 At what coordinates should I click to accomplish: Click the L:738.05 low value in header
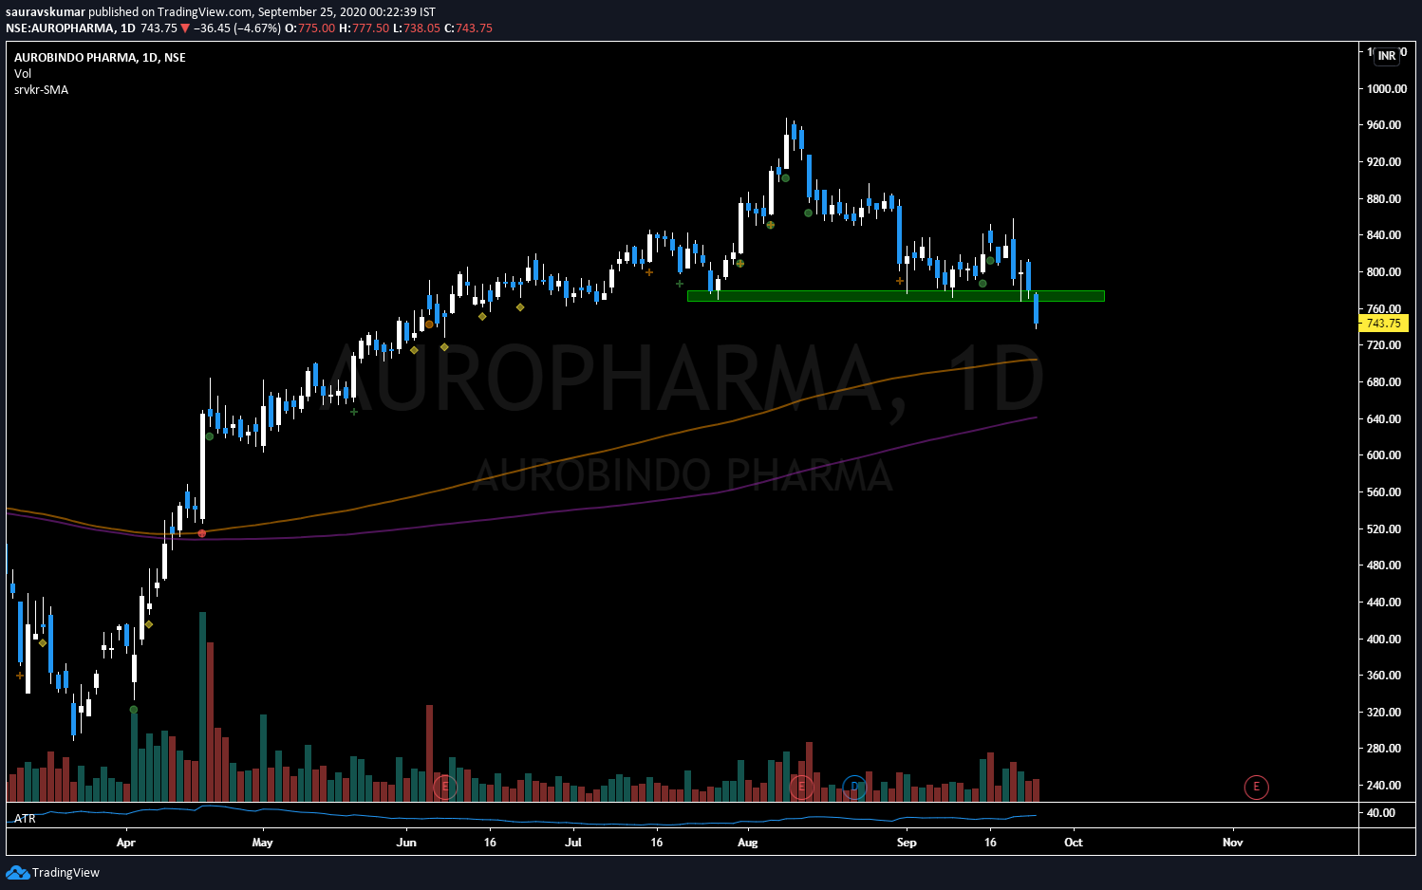click(417, 28)
